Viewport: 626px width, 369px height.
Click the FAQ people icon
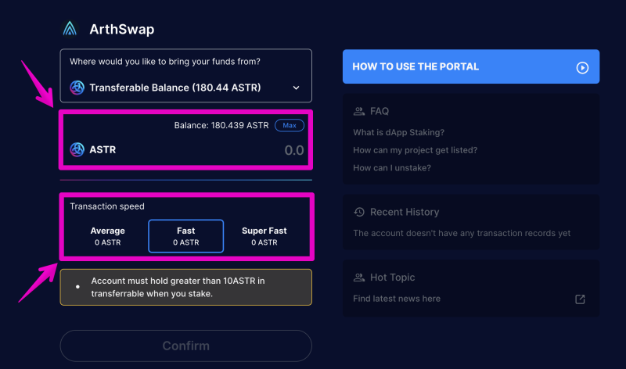pos(359,111)
